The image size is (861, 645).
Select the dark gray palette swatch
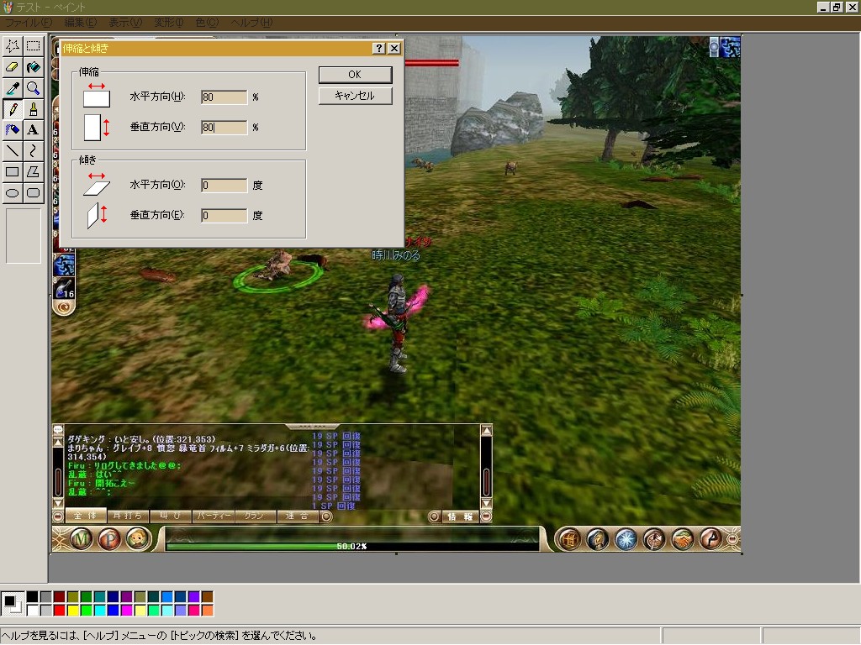(46, 597)
